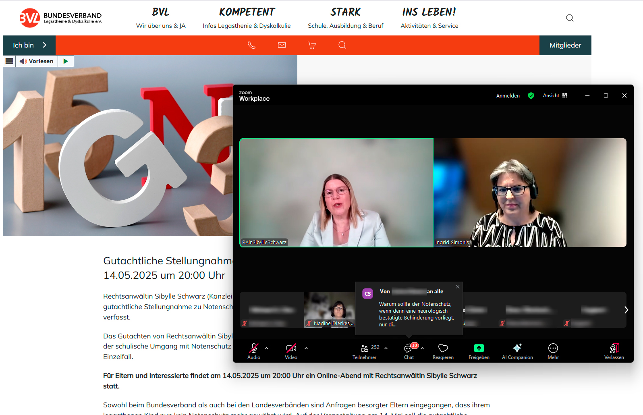This screenshot has width=643, height=415.
Task: Open the BVL navigation menu
Action: [161, 18]
